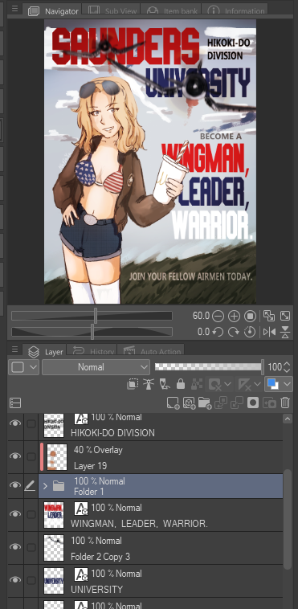The width and height of the screenshot is (298, 609).
Task: Check the UNIVERSITY layer select box
Action: point(31,580)
